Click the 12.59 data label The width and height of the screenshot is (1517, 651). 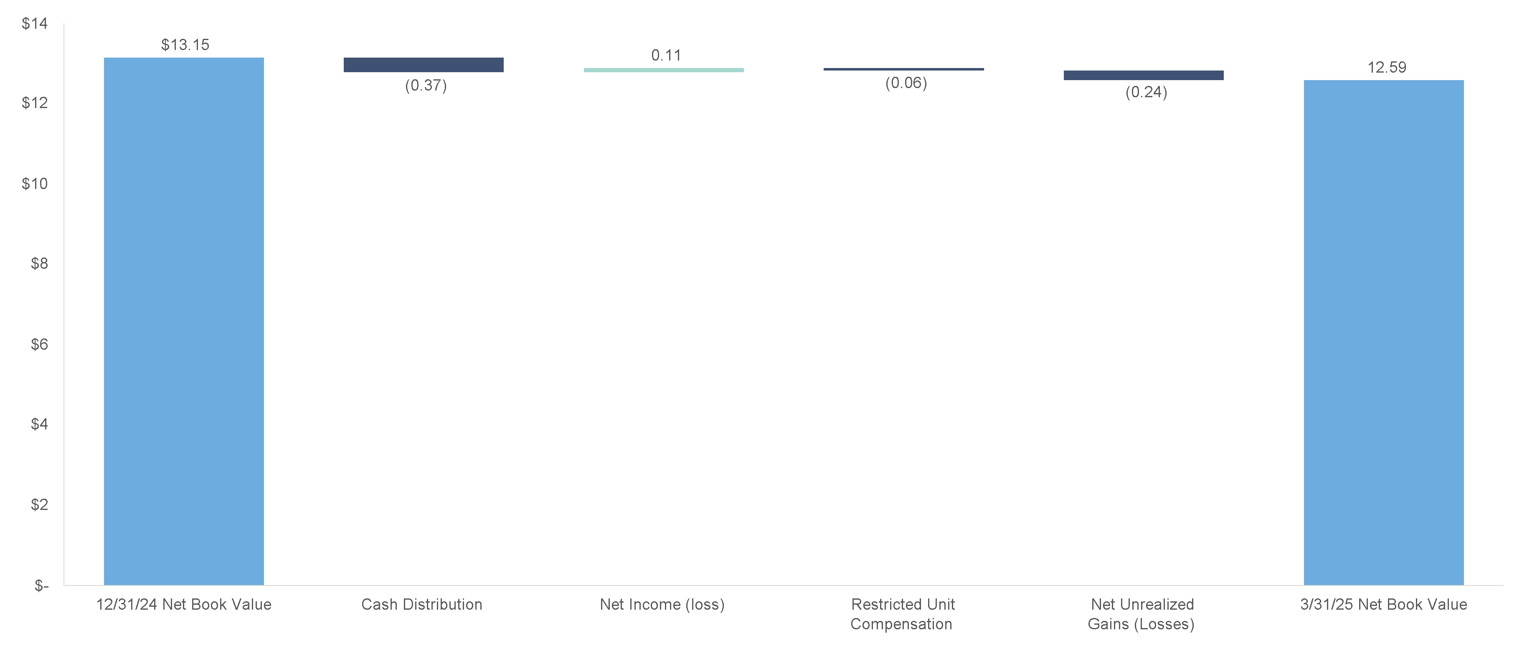[x=1386, y=68]
